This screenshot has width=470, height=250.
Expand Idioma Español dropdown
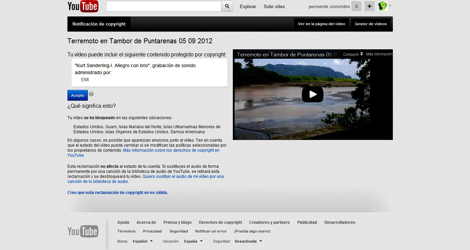pos(143,241)
